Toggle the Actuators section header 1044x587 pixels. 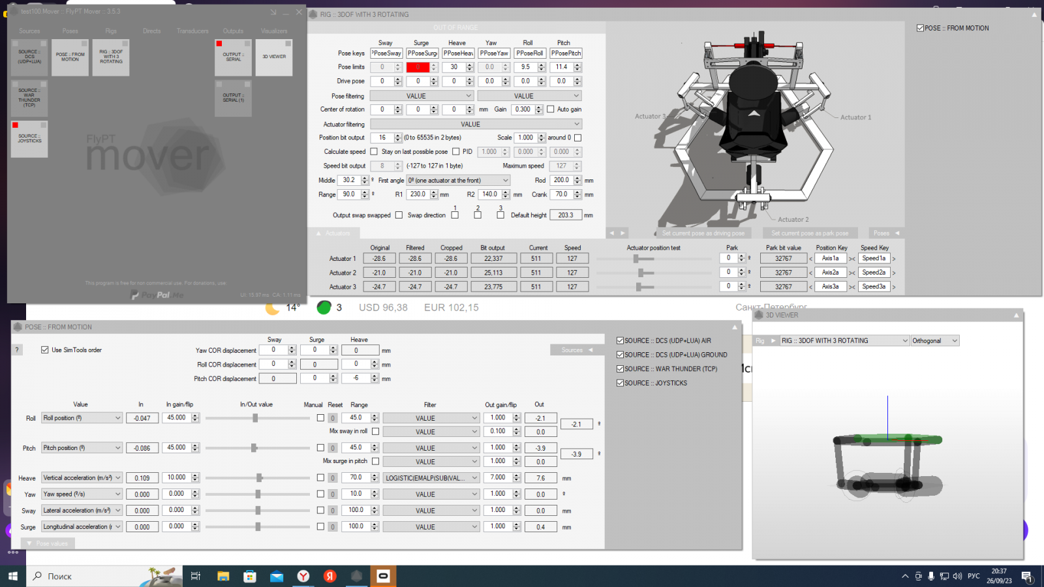pos(333,233)
